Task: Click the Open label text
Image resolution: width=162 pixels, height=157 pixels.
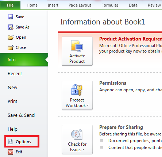Action: coord(21,37)
